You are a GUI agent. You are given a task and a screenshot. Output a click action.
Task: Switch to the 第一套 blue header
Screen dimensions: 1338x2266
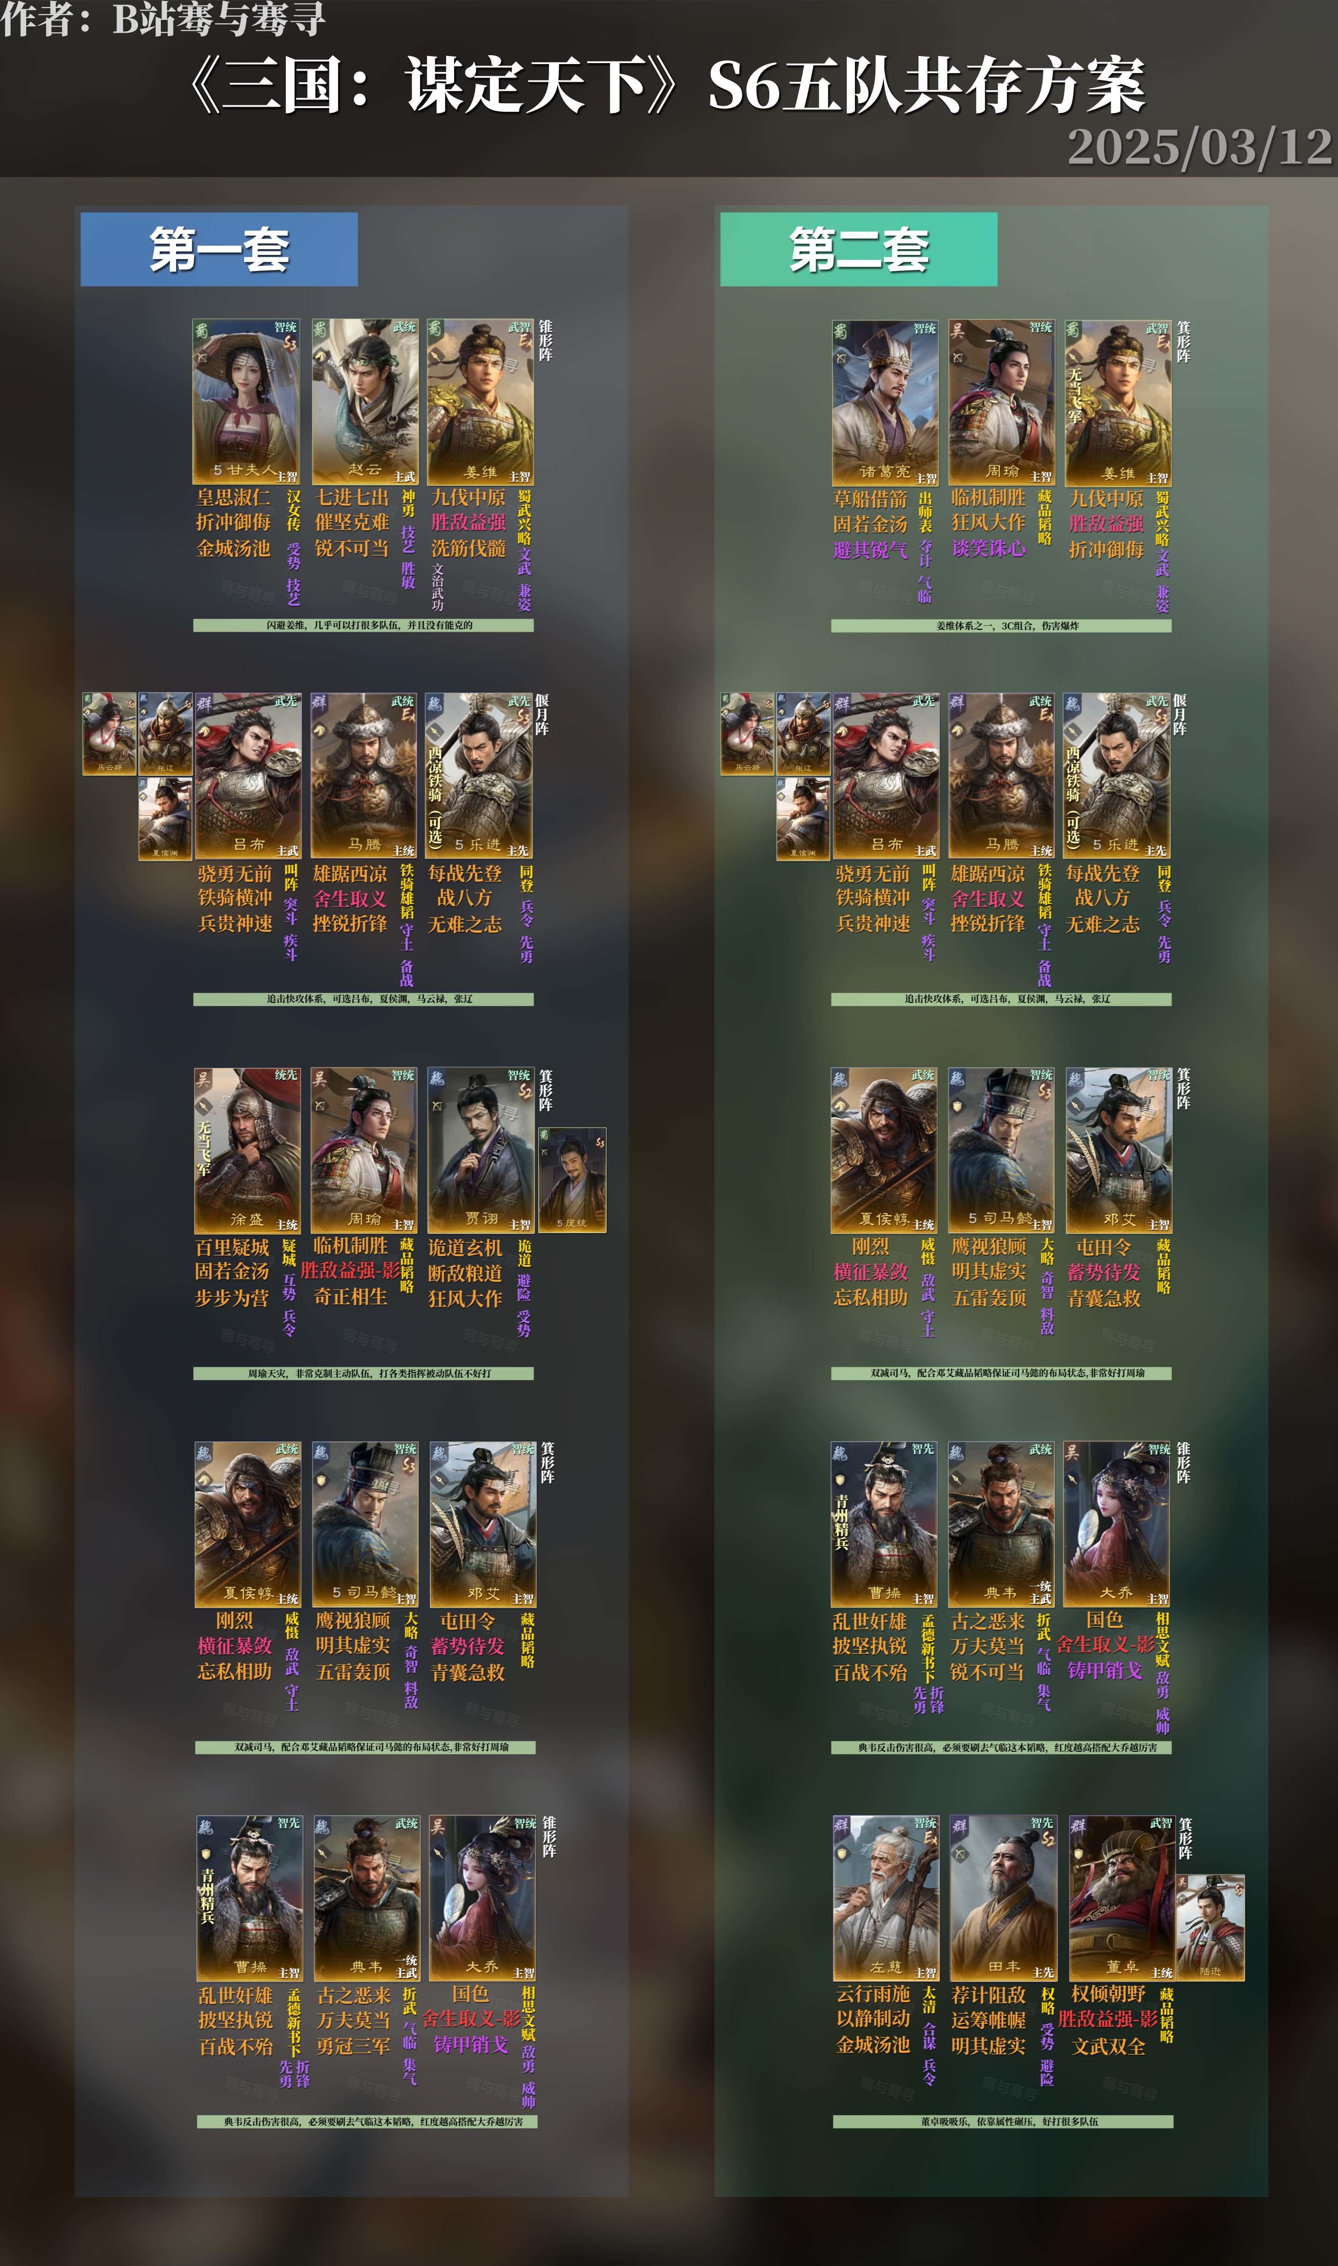(x=219, y=250)
